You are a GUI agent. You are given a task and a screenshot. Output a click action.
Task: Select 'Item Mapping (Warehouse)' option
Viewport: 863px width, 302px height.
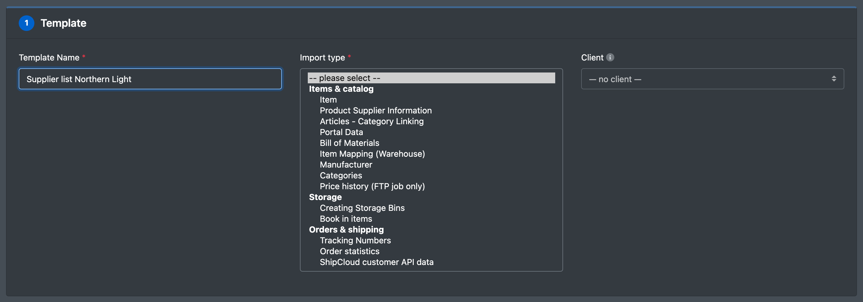pyautogui.click(x=431, y=154)
